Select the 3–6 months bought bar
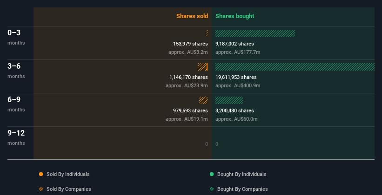The width and height of the screenshot is (382, 195). click(295, 67)
